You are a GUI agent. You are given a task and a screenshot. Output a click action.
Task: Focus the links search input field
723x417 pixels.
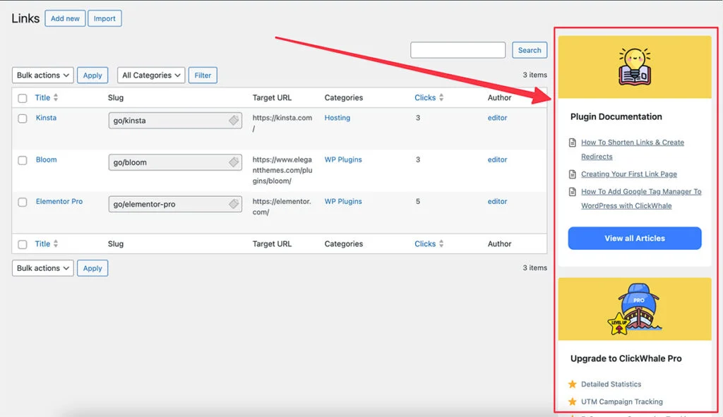point(458,50)
